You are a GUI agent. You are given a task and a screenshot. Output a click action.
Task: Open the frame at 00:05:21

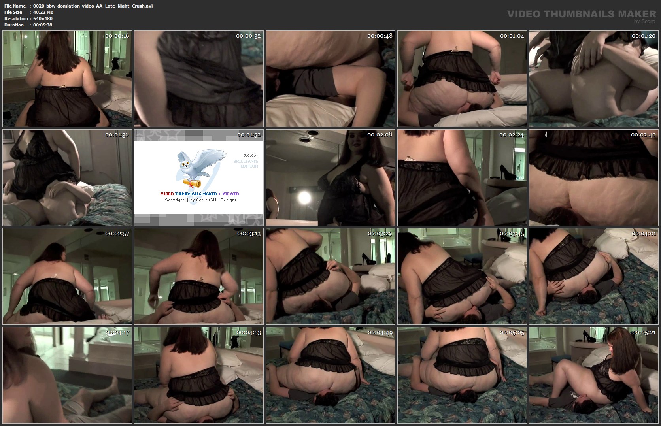coord(594,375)
